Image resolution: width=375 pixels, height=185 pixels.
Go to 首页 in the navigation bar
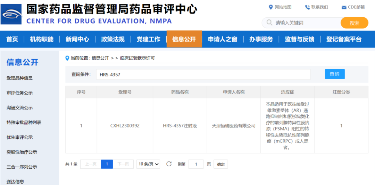tap(12, 39)
